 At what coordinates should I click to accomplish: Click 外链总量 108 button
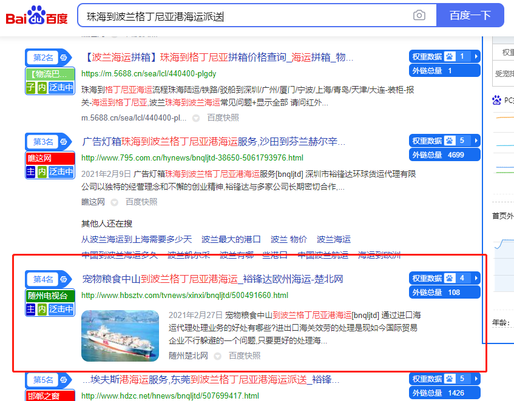tap(444, 293)
